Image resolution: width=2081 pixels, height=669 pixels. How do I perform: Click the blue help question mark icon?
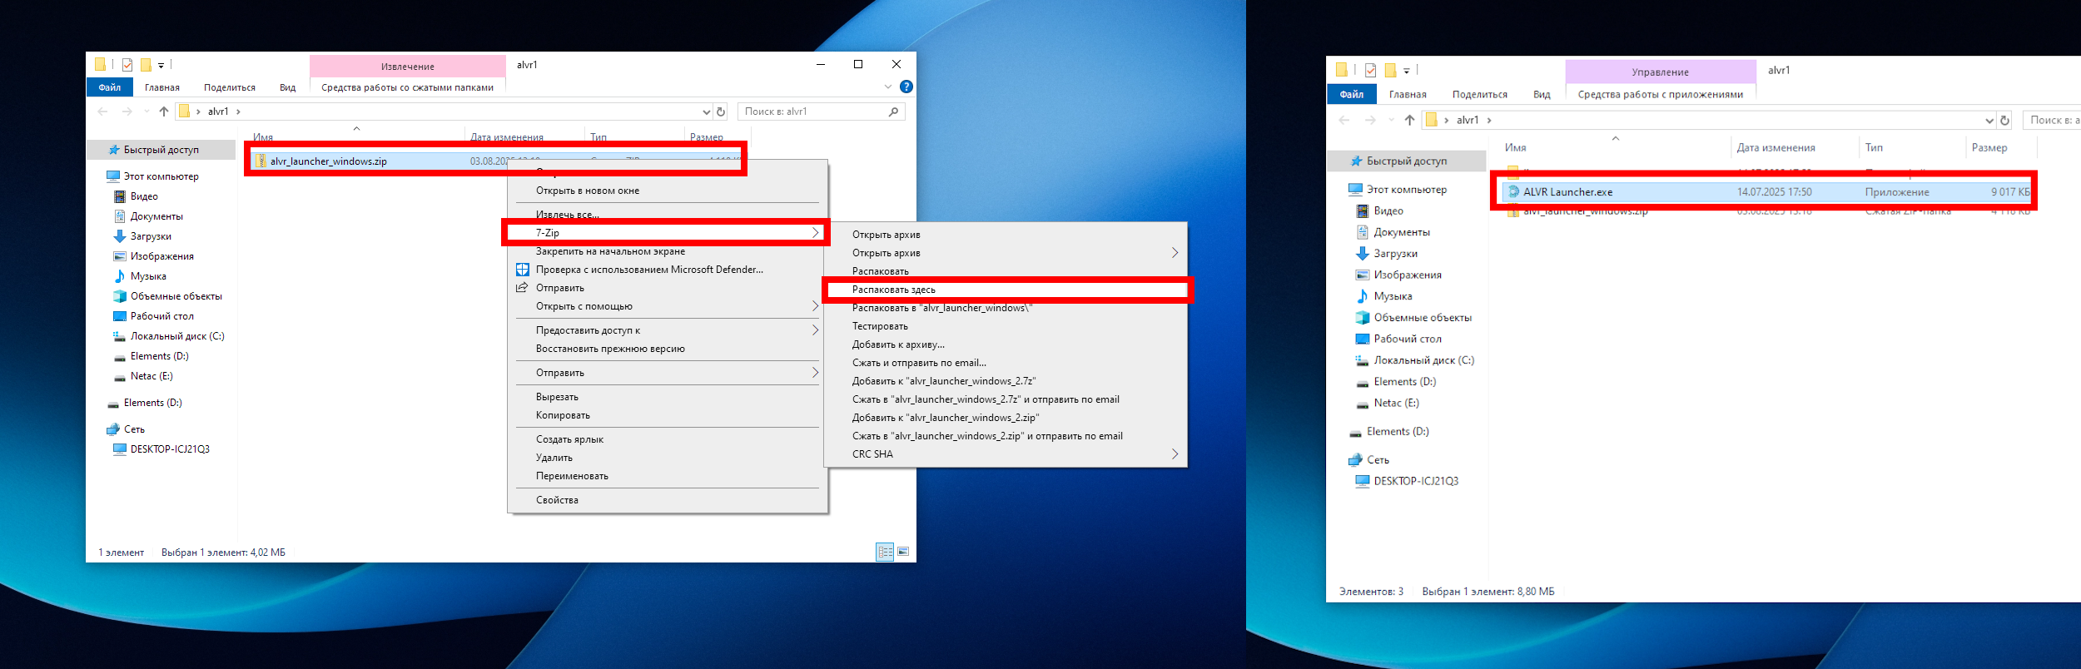point(906,87)
